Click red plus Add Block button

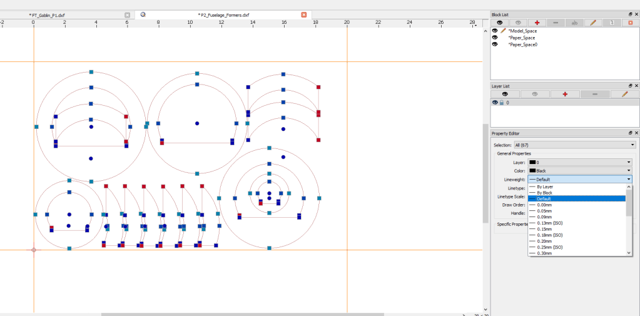click(537, 23)
